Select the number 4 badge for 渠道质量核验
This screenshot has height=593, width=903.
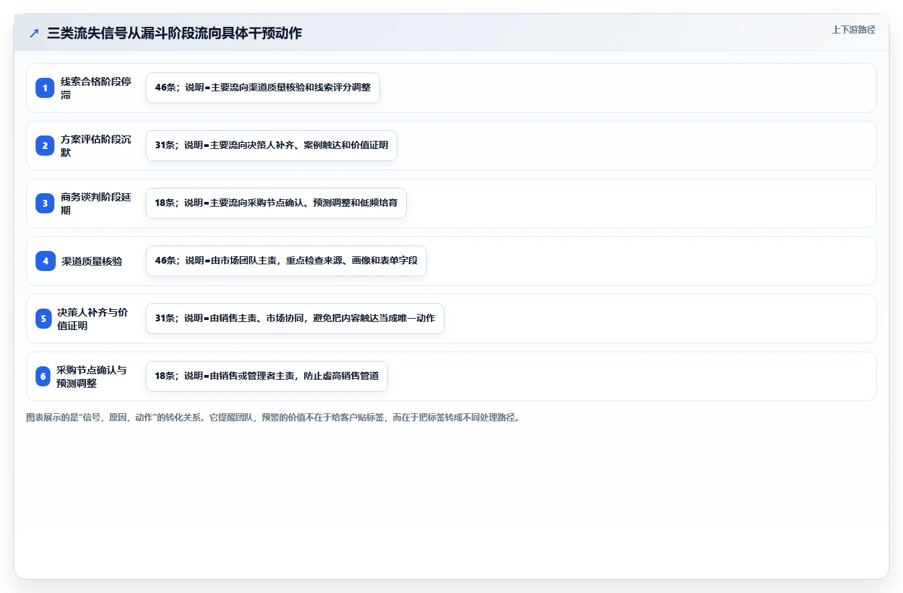click(x=45, y=261)
